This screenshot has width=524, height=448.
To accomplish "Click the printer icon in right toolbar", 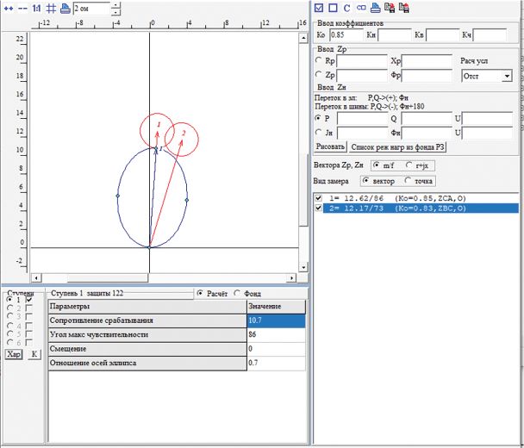I will click(x=375, y=8).
